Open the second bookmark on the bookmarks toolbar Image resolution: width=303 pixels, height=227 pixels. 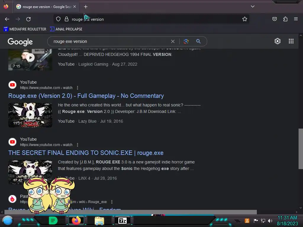tap(66, 29)
